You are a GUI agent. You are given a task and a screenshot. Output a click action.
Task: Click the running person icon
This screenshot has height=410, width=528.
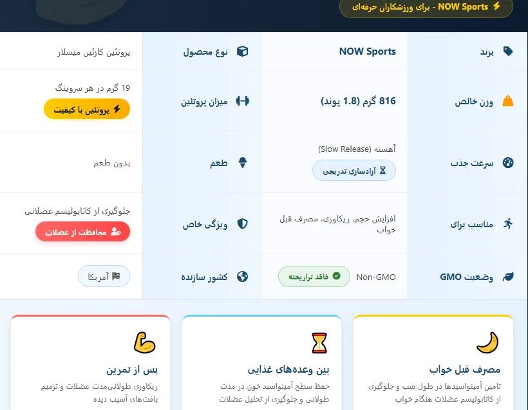(508, 224)
